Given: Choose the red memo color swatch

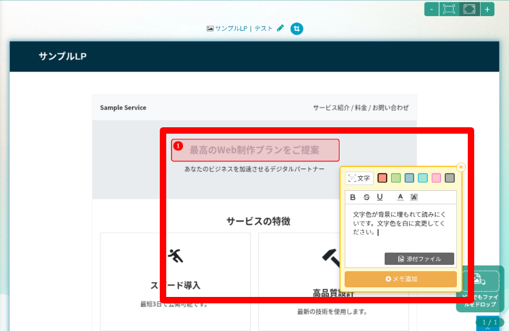Looking at the screenshot, I should pos(383,178).
